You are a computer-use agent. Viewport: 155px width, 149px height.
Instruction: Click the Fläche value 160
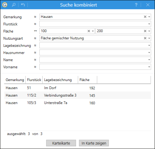(x=92, y=103)
